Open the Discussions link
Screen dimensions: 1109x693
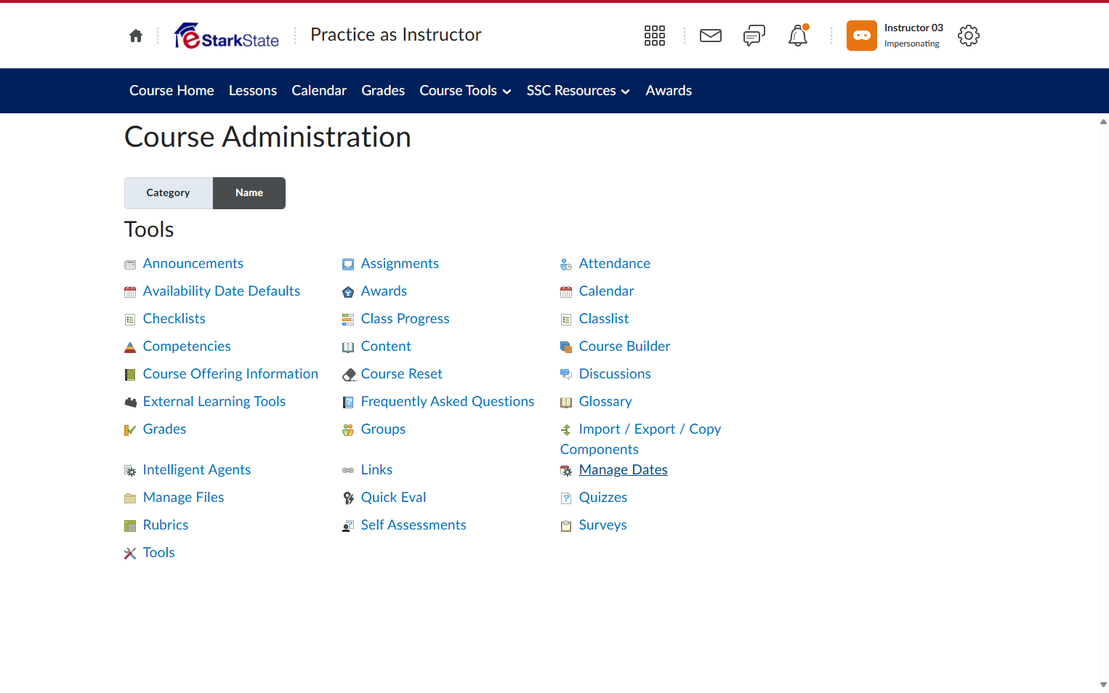coord(615,374)
